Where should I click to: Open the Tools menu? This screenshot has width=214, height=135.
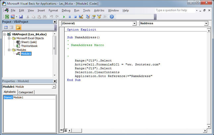(x=87, y=11)
